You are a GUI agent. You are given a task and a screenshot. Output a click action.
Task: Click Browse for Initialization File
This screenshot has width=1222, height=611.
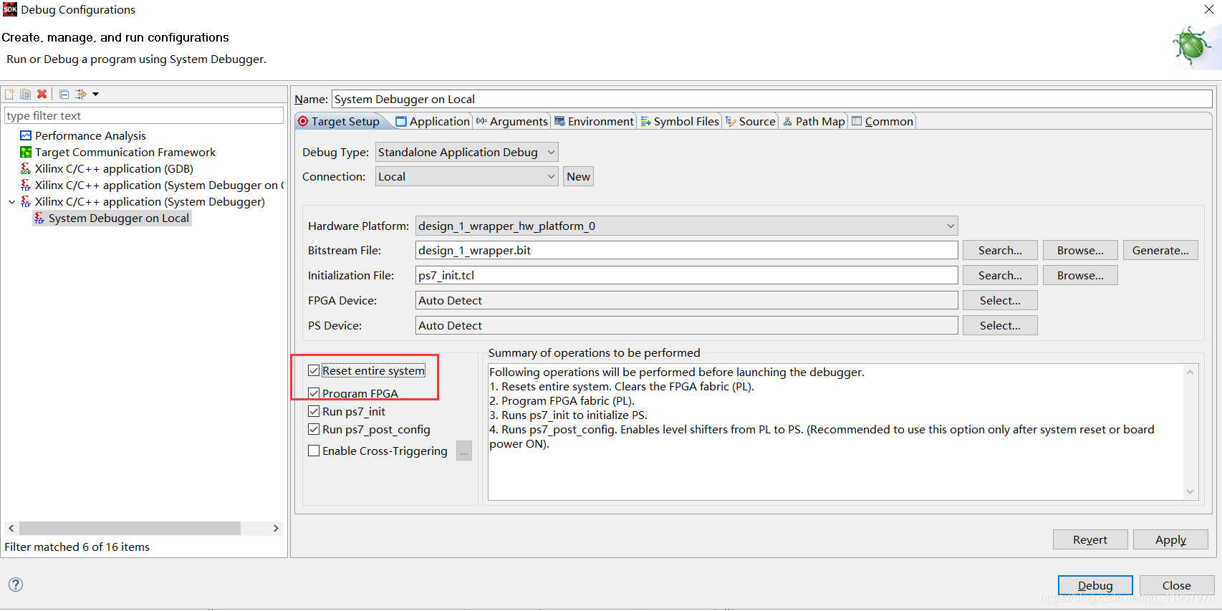tap(1080, 275)
